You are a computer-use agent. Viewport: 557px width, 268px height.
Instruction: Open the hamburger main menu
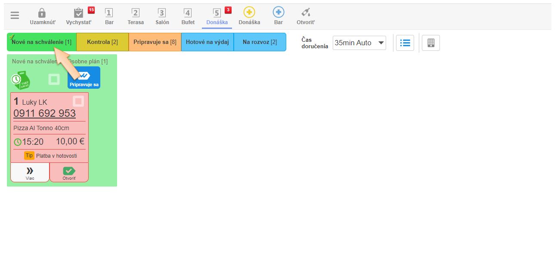(x=15, y=16)
